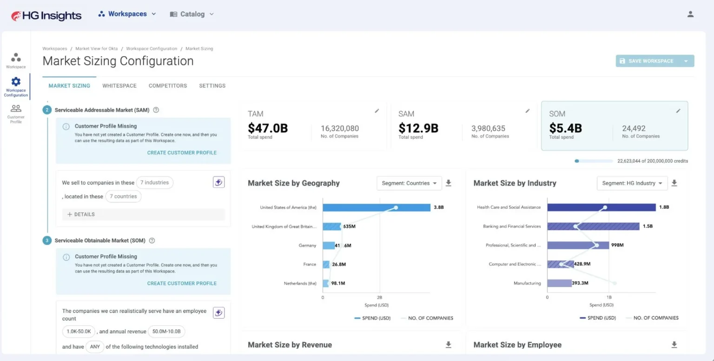Download Market Size by Industry chart
This screenshot has height=361, width=714.
[x=674, y=183]
